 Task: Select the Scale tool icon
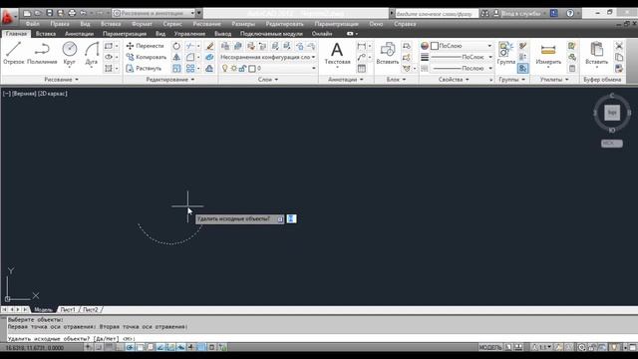coord(176,69)
